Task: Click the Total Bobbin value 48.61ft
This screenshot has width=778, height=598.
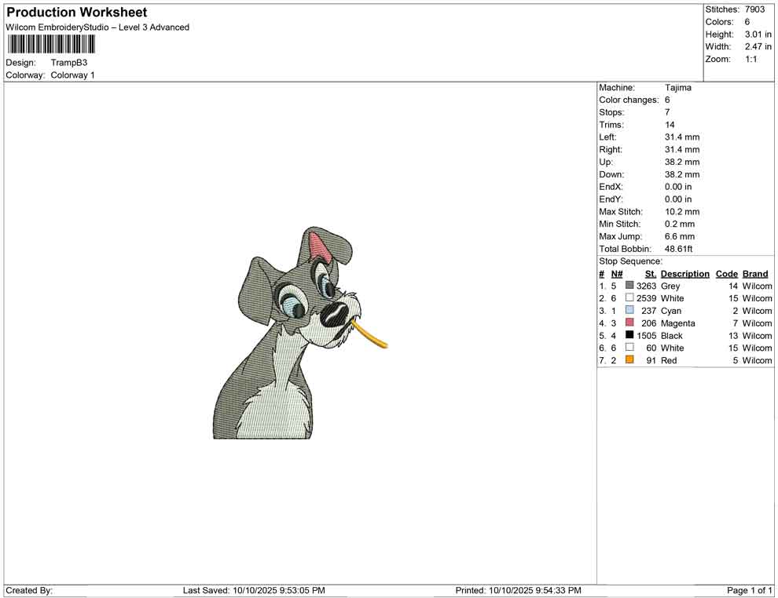Action: [679, 249]
